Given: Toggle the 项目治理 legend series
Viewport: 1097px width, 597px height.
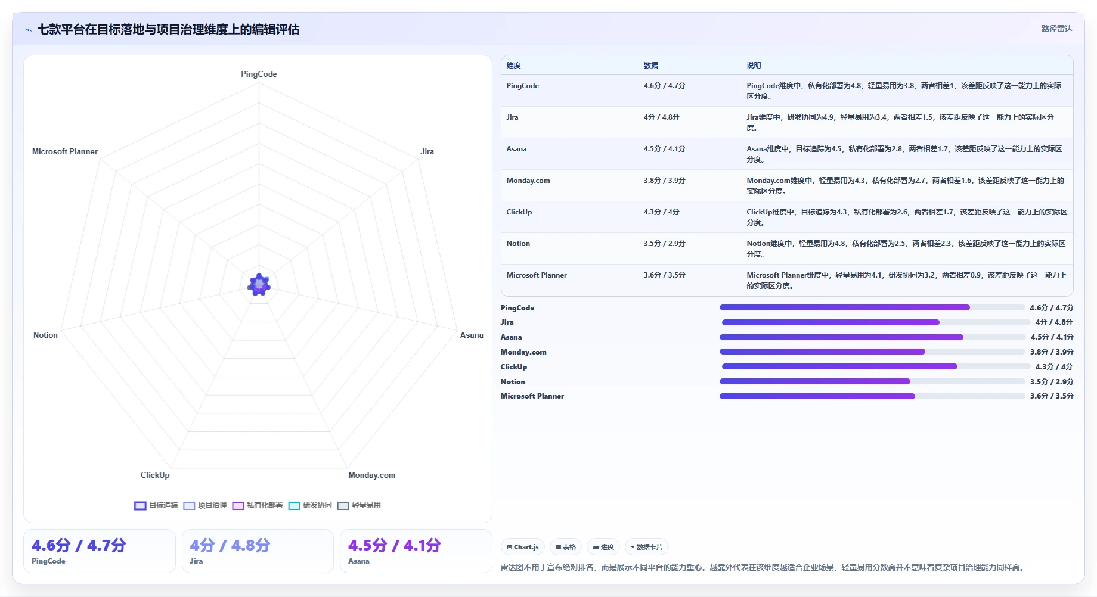Looking at the screenshot, I should (x=205, y=505).
